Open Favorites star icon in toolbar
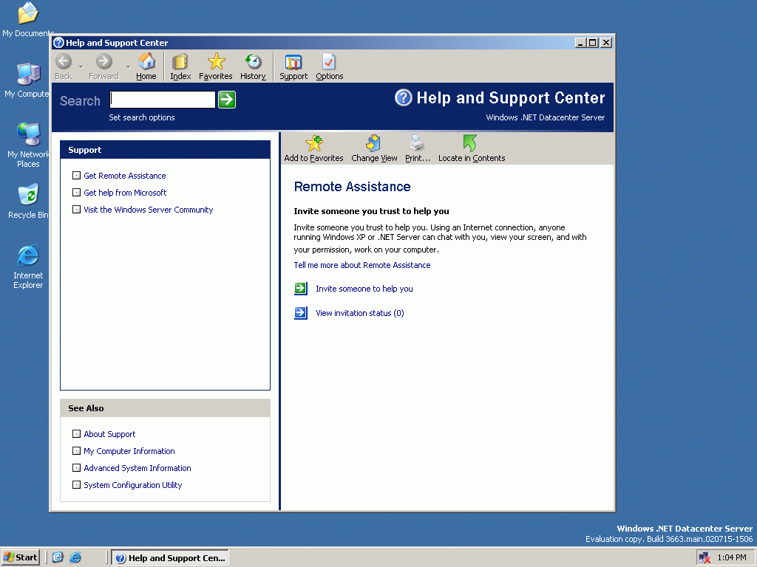This screenshot has width=757, height=567. (216, 63)
